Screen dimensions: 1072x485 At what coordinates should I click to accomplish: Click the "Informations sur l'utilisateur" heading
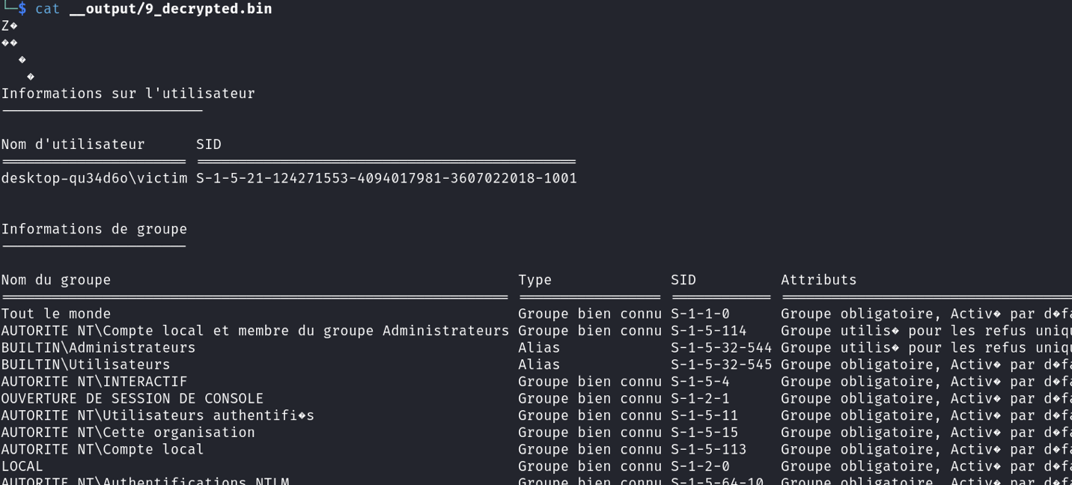click(128, 94)
